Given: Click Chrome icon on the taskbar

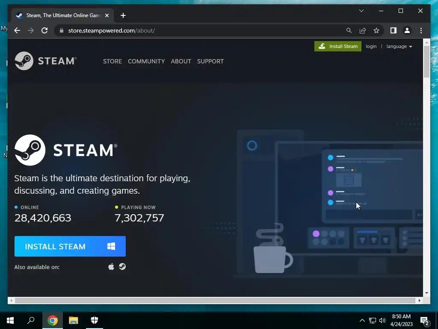Looking at the screenshot, I should tap(53, 320).
